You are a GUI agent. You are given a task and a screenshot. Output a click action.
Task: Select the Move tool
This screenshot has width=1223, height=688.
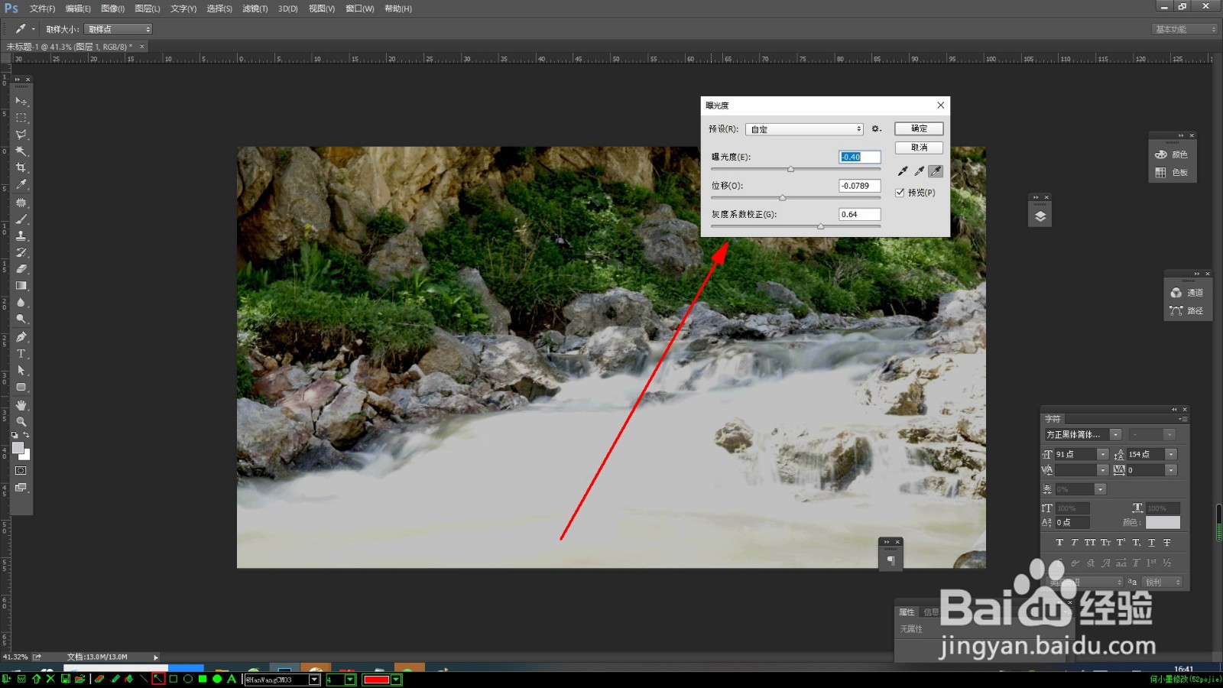[21, 101]
